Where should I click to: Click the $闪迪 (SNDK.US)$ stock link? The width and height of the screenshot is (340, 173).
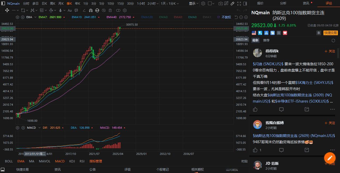coord(268,64)
